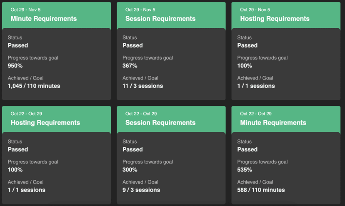Click the Oct 22 - Oct 29 Minute Requirements heading
Screen dimensions: 345x206
click(273, 123)
